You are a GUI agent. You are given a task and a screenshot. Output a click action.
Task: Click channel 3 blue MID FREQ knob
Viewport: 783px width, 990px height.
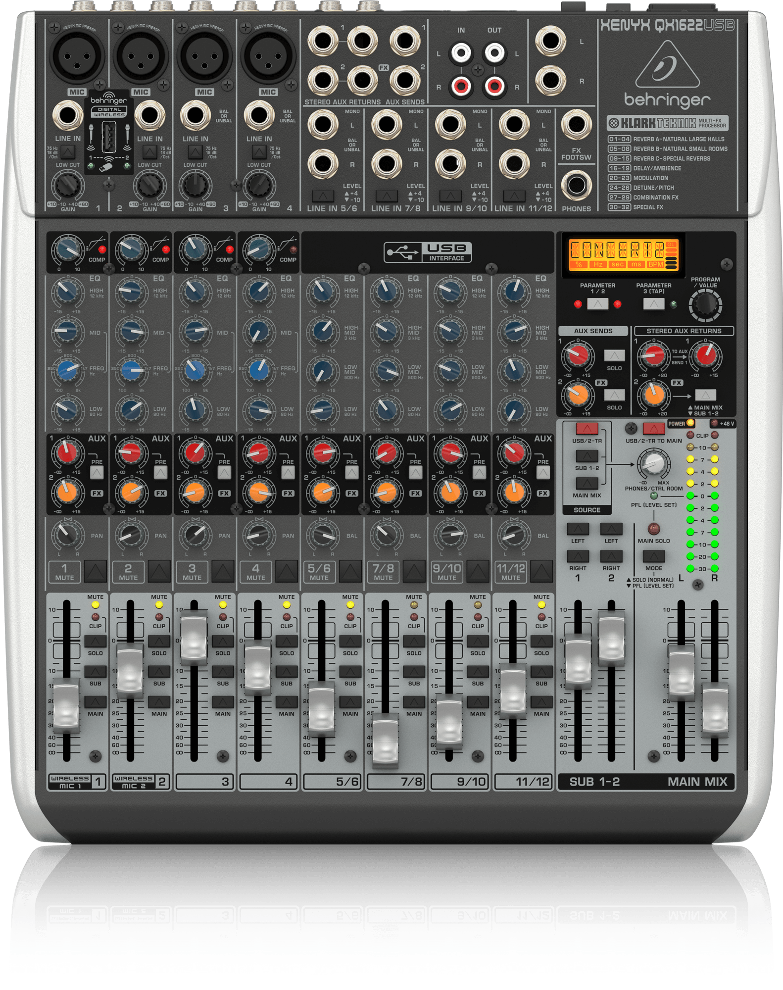tap(195, 370)
